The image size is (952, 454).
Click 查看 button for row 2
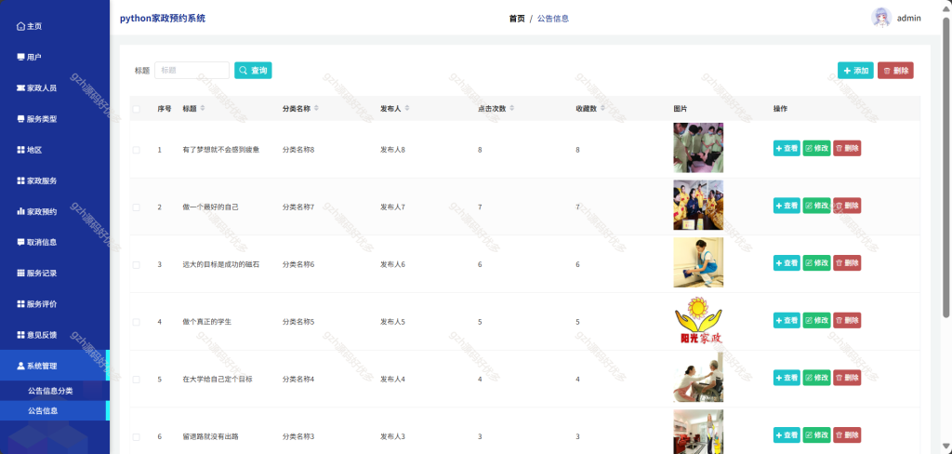(787, 206)
